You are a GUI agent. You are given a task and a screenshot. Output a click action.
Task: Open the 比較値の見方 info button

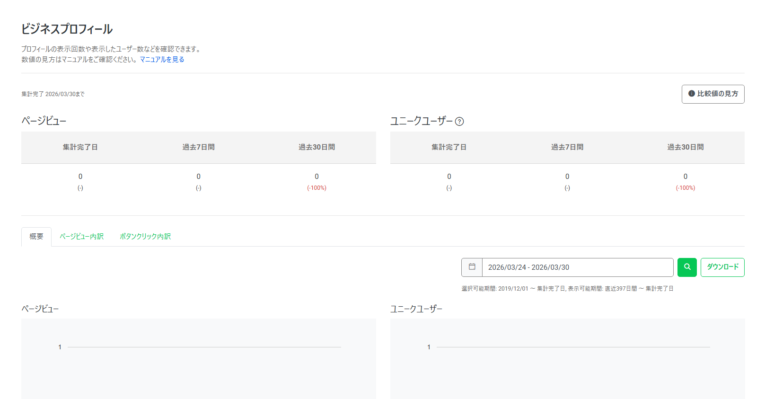coord(712,94)
